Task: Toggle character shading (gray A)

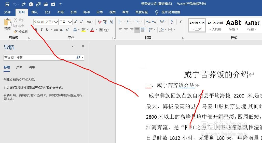Action: pos(101,30)
